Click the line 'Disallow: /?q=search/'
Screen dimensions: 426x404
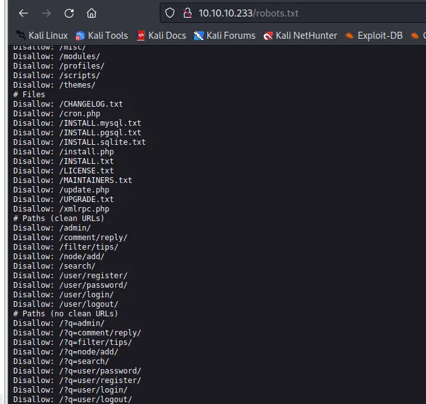pos(61,361)
